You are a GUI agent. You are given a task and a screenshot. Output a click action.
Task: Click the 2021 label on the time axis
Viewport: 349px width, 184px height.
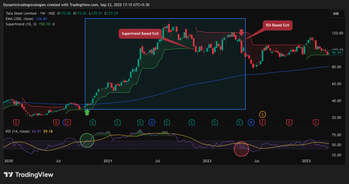[108, 160]
